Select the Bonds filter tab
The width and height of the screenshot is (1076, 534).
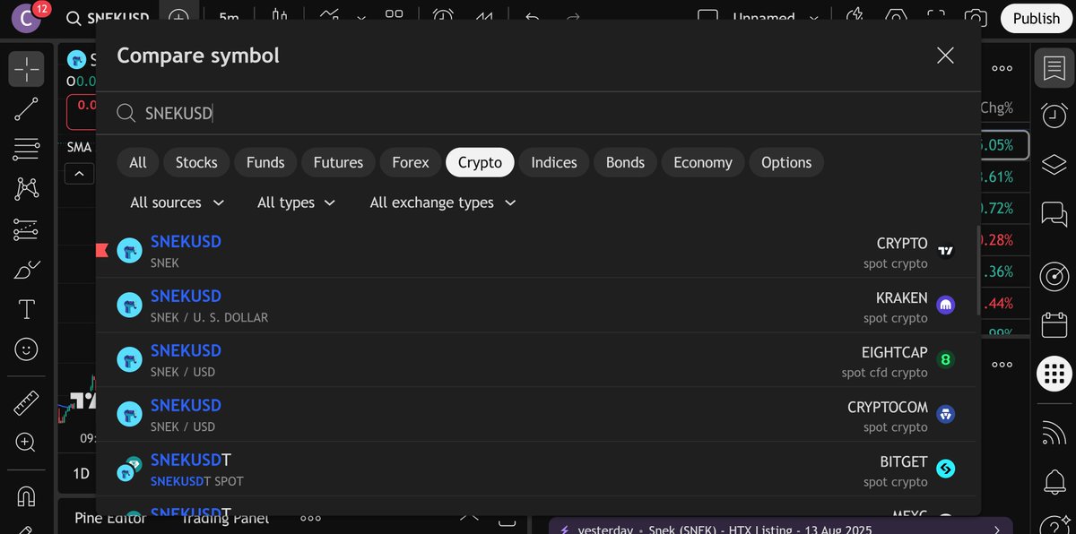[x=625, y=162]
